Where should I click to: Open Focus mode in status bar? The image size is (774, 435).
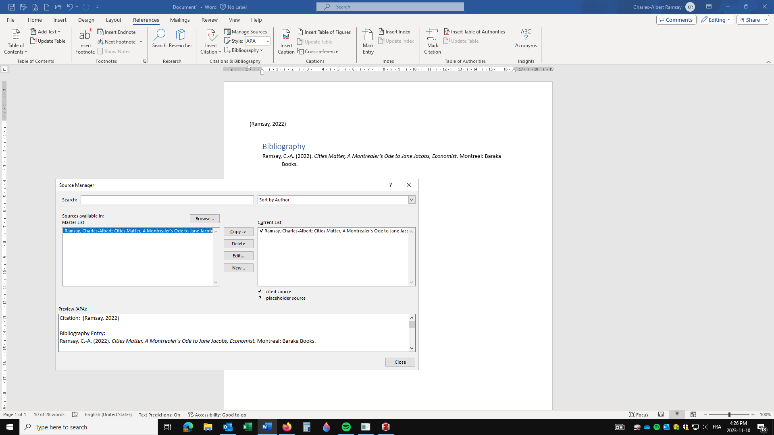click(639, 414)
